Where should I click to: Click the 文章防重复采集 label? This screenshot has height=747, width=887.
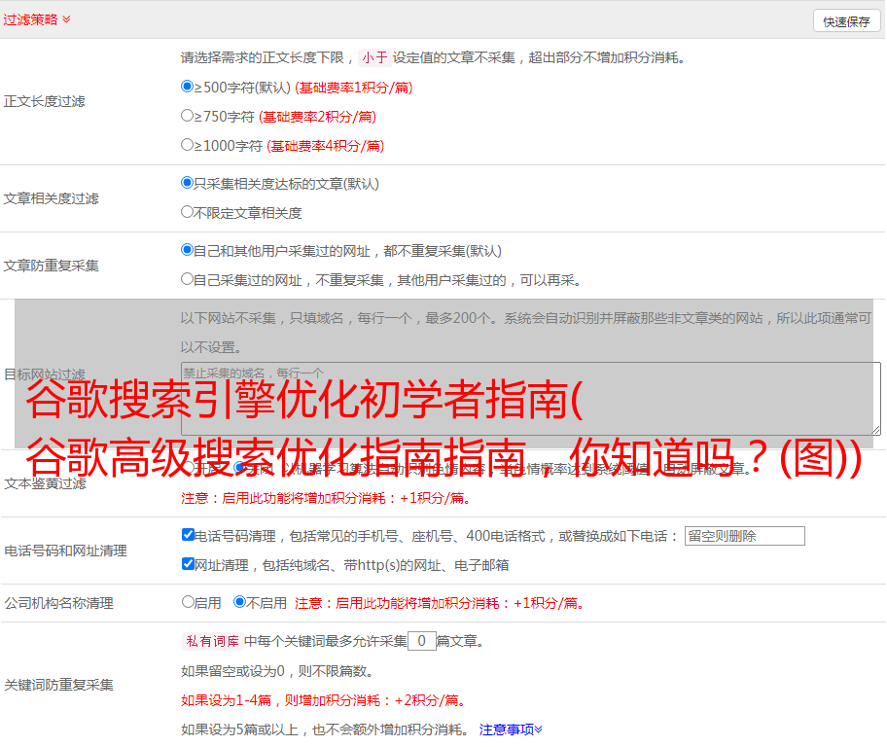[51, 266]
